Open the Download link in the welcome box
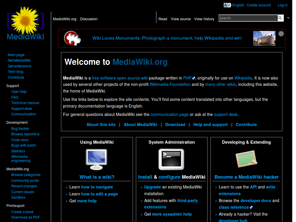 [x=175, y=125]
